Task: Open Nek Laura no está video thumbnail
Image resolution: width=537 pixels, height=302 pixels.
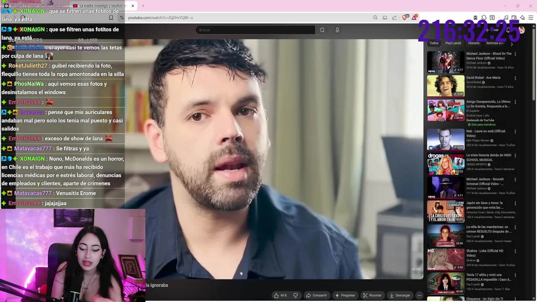Action: coord(446,139)
